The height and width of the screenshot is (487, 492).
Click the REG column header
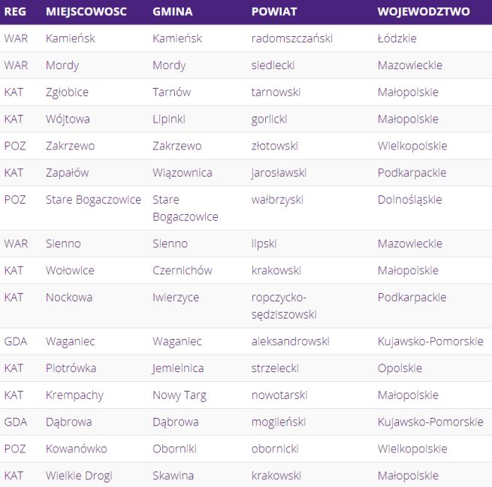point(15,12)
